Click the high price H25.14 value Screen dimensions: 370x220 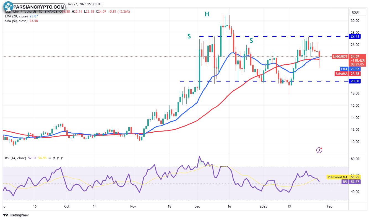[x=77, y=12]
